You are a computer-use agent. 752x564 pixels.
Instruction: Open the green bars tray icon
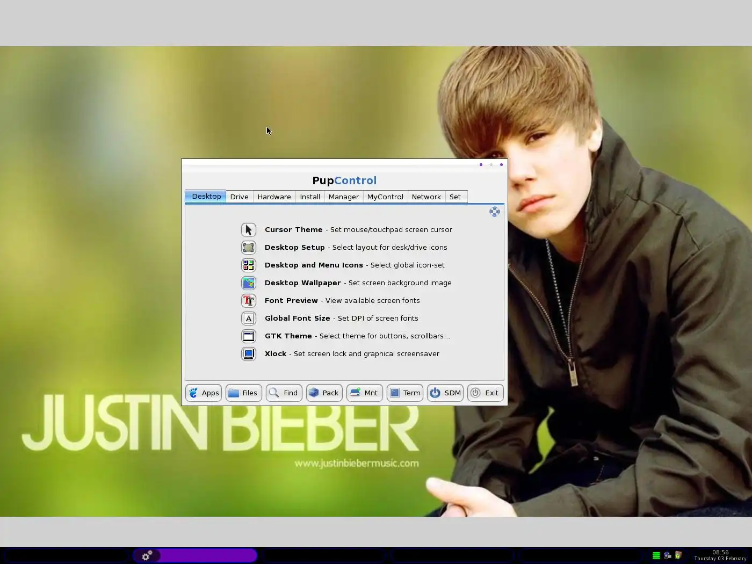click(x=656, y=556)
